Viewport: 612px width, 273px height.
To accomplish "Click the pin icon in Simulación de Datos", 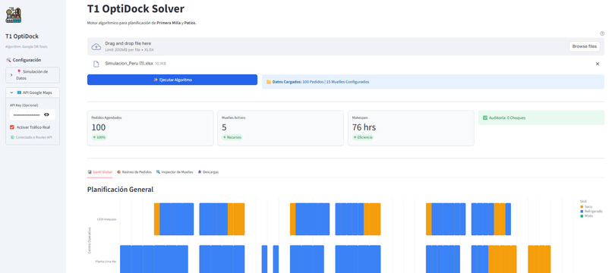I will [x=19, y=72].
